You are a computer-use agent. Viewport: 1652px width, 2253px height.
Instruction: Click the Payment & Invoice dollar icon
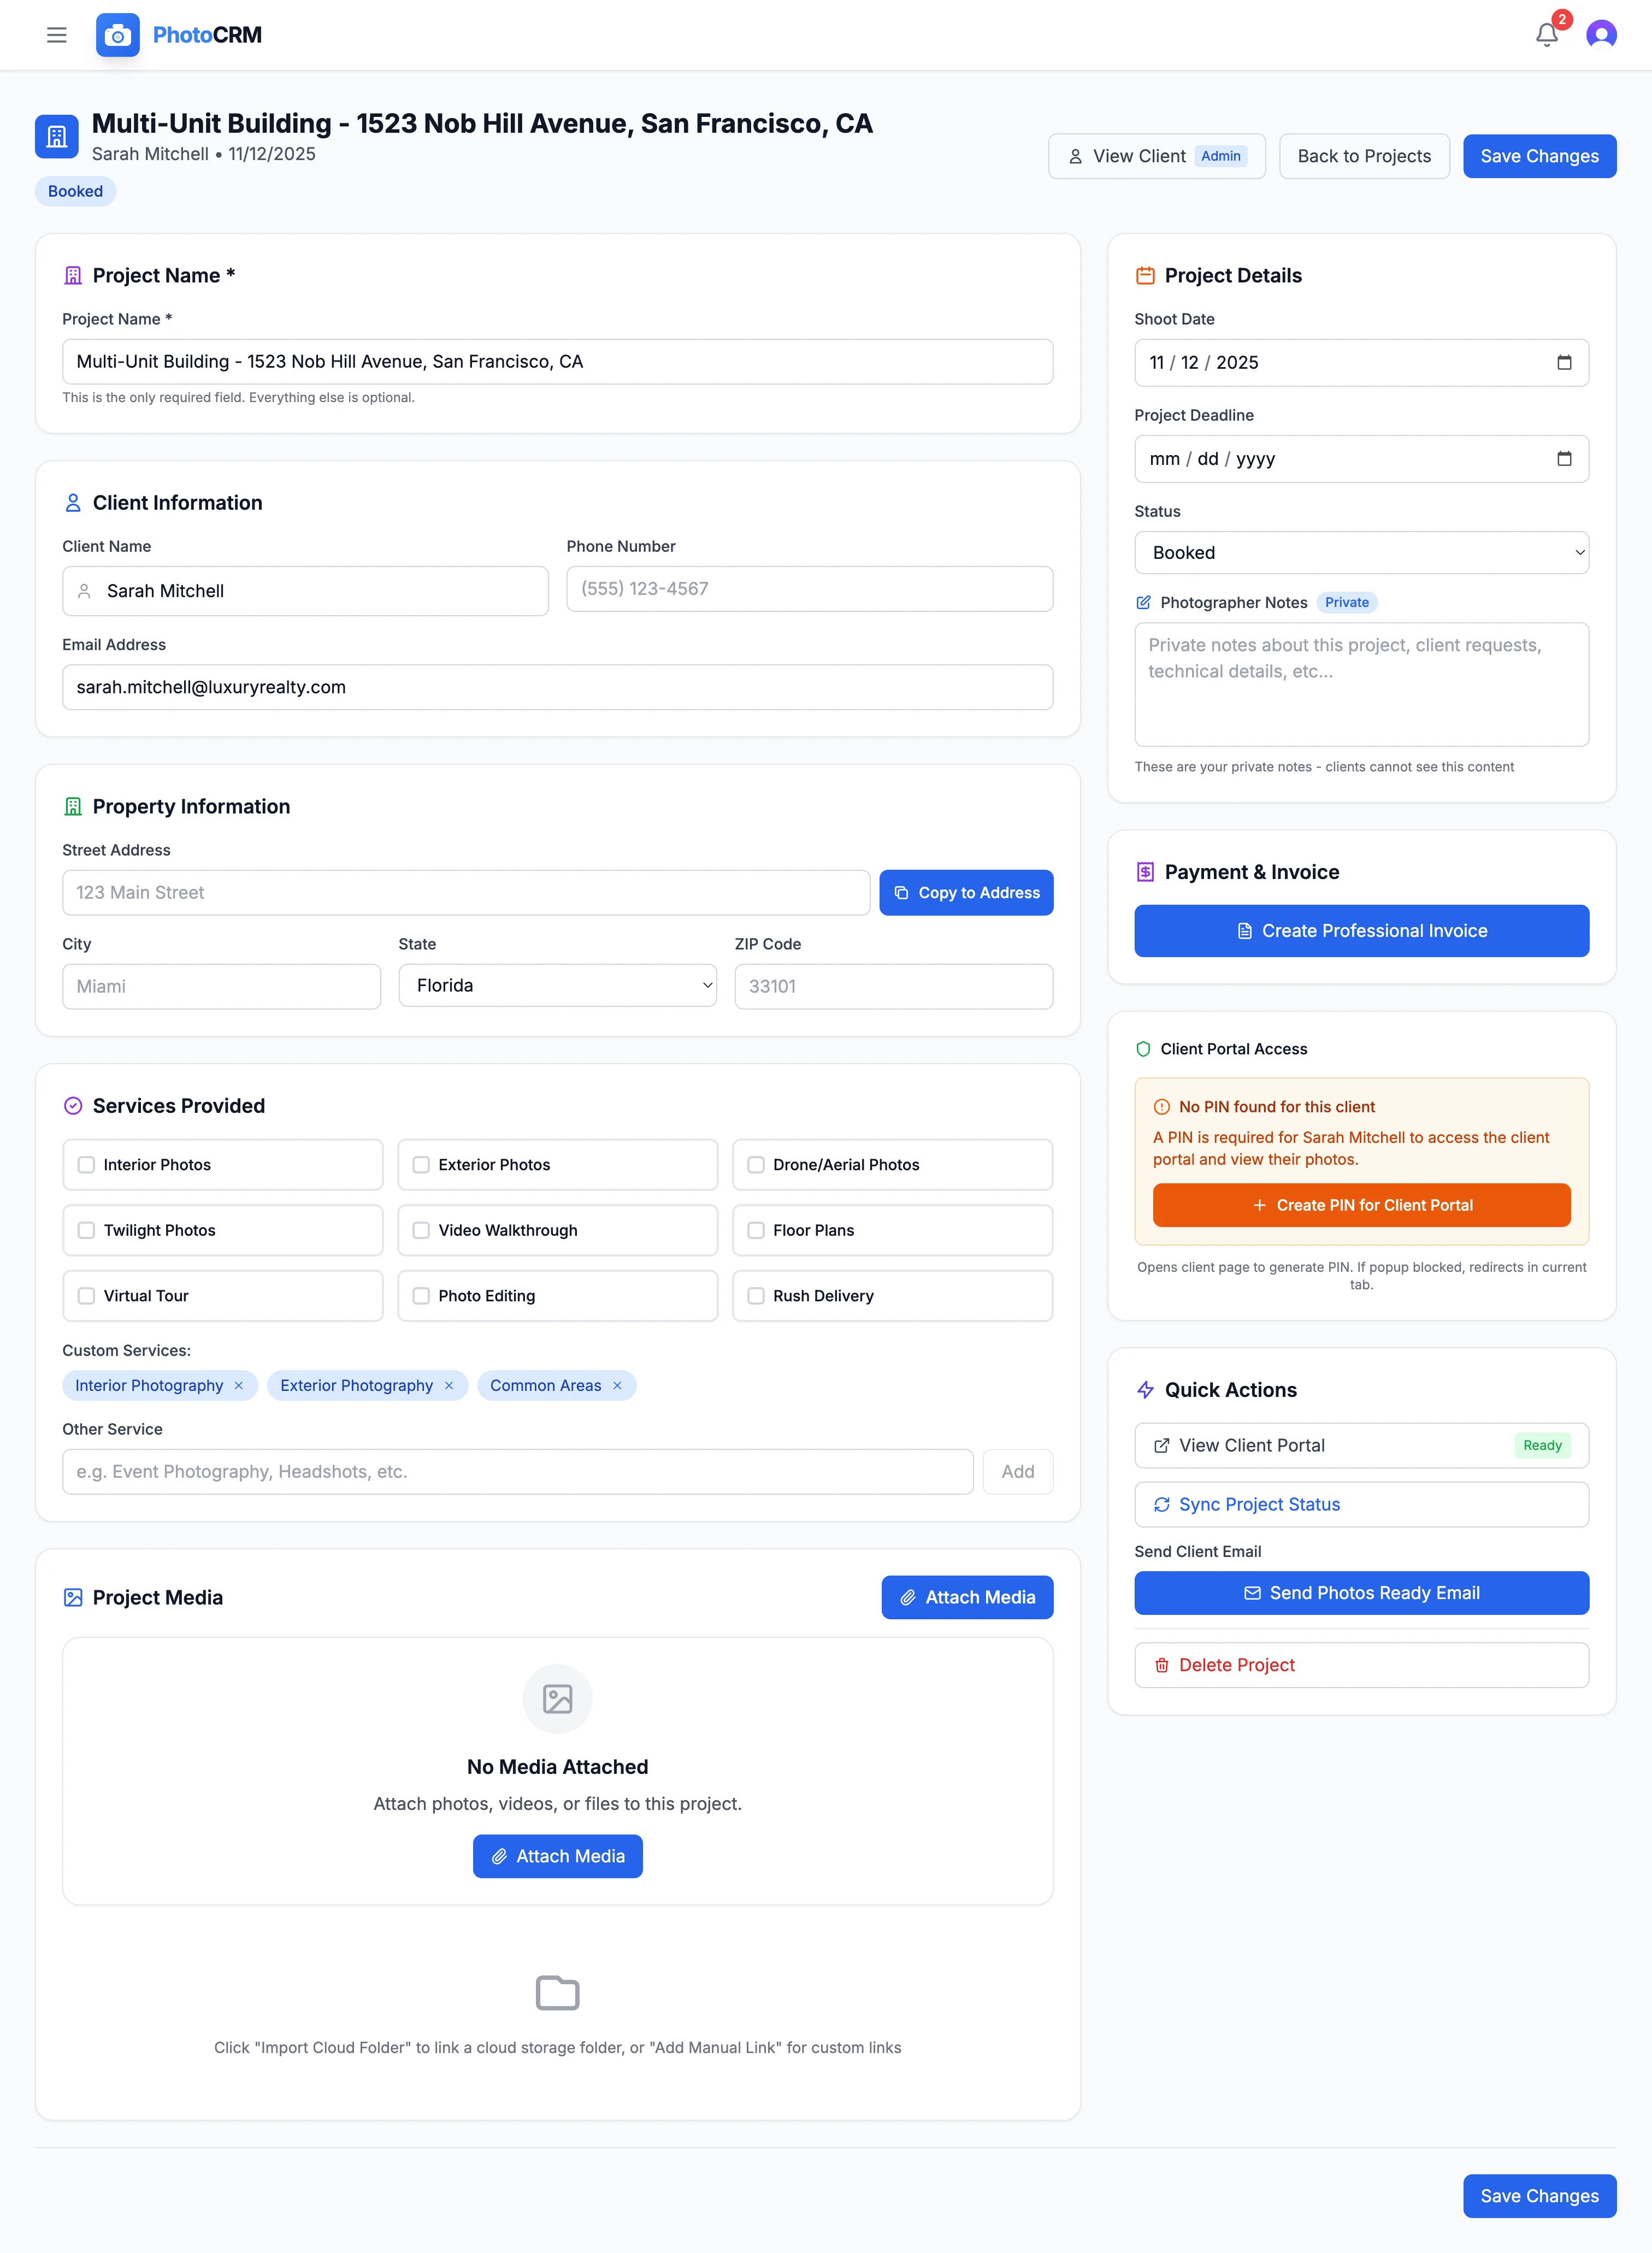[1145, 872]
